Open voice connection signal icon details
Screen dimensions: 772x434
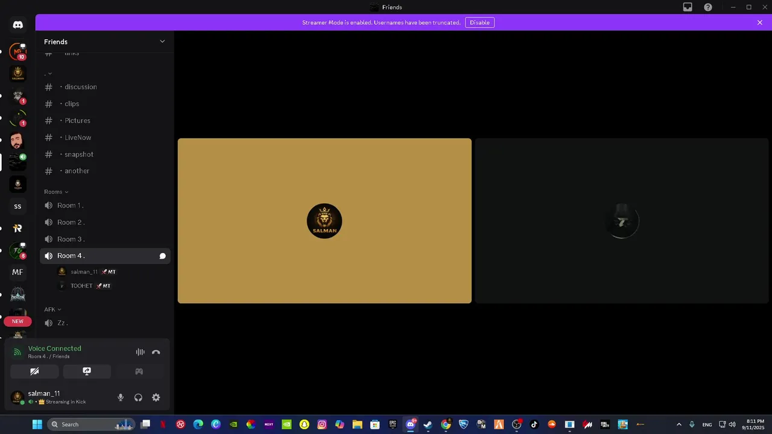(x=17, y=352)
